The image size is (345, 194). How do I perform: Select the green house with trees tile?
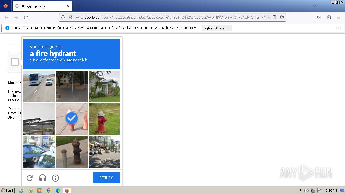coord(104,86)
